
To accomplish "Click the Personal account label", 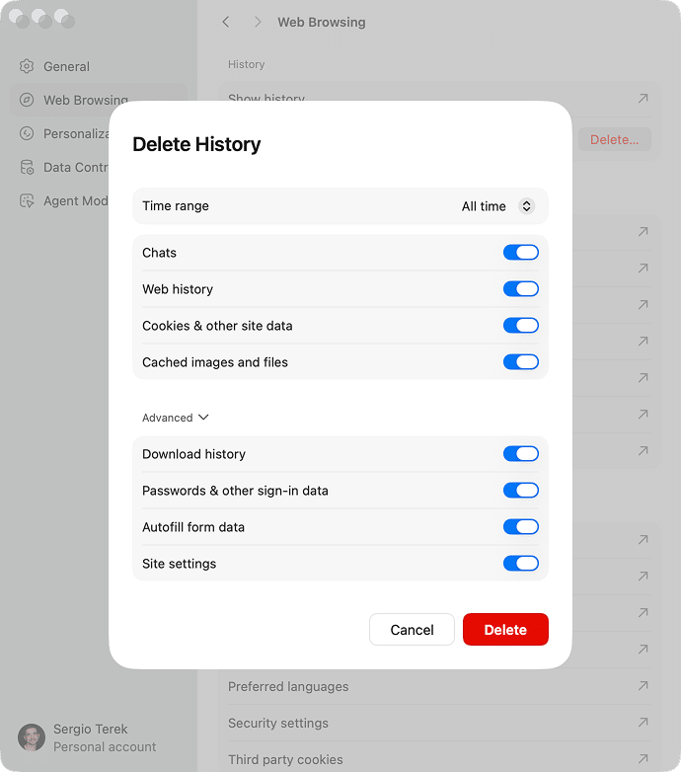I will click(x=105, y=747).
